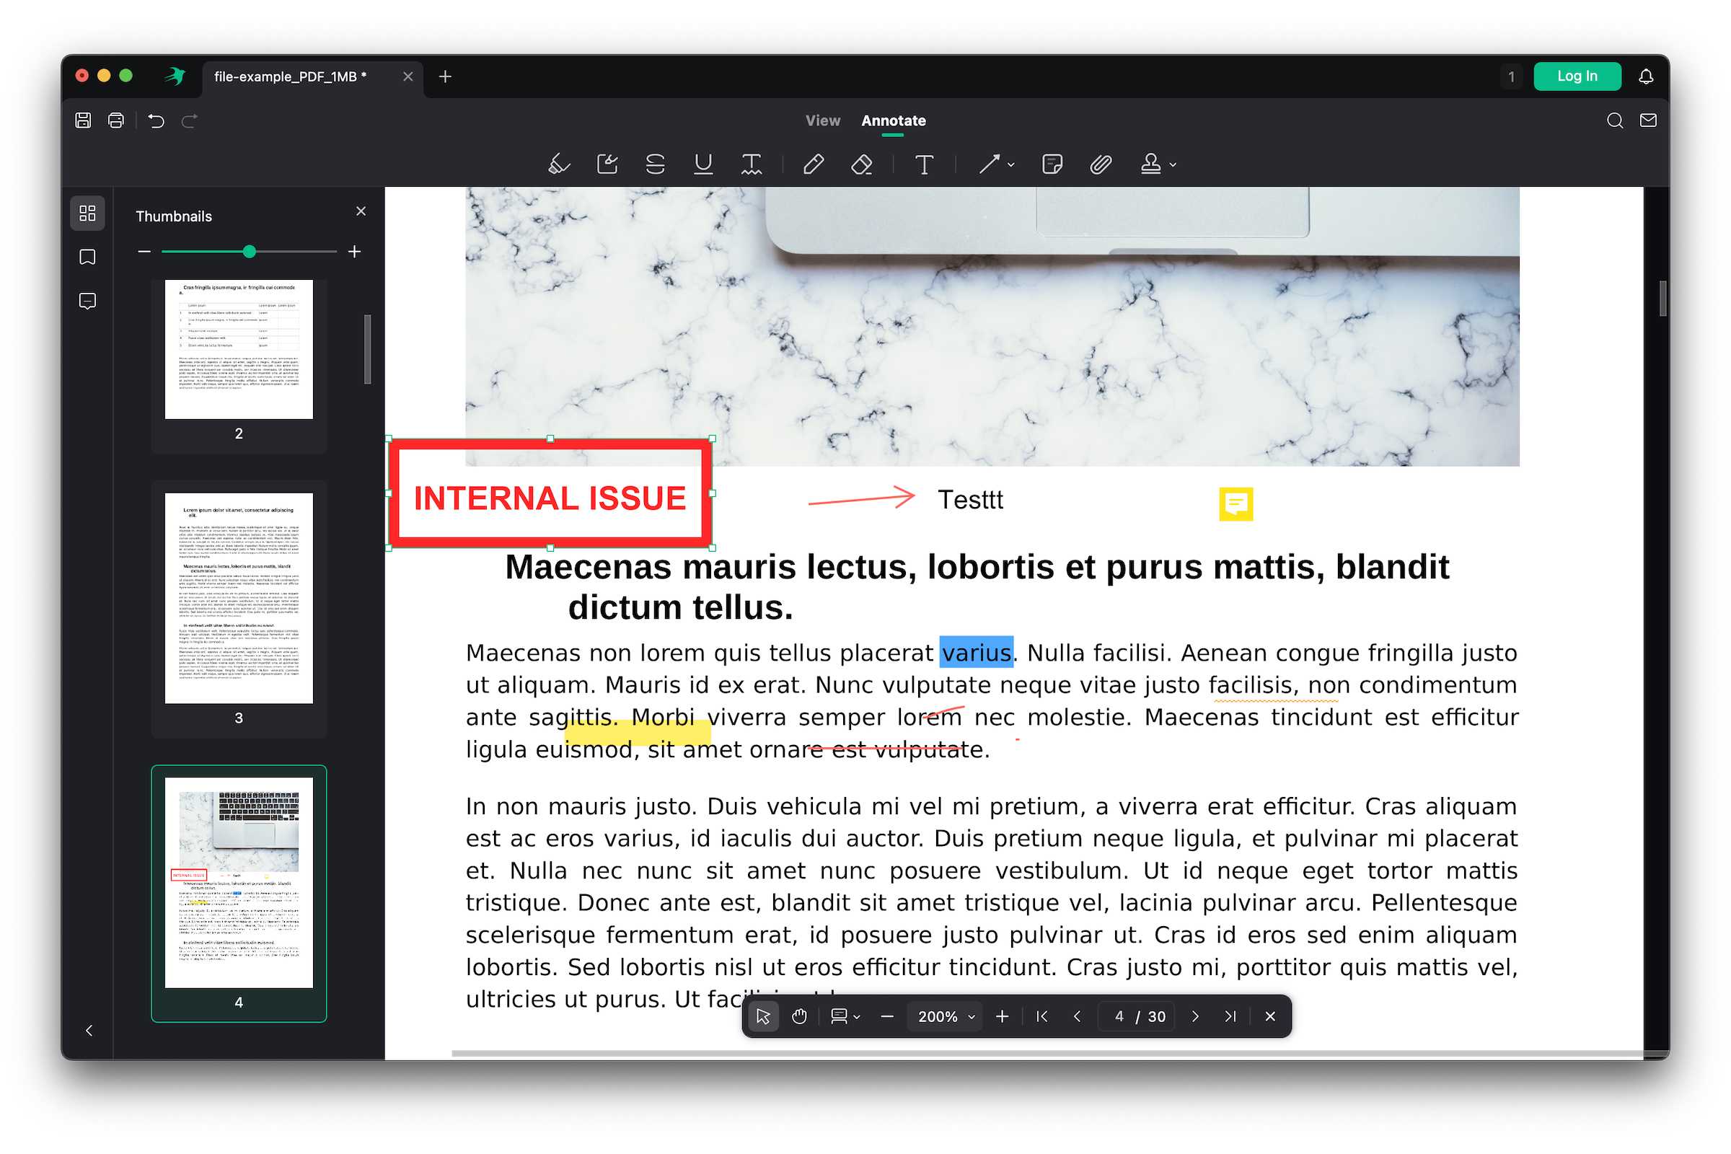
Task: Select the Sticky note tool
Action: (1052, 164)
